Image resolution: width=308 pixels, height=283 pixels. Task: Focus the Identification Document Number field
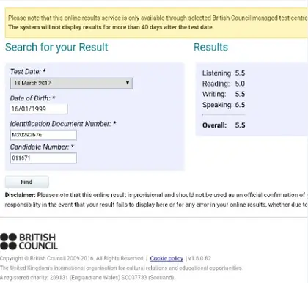(43, 135)
